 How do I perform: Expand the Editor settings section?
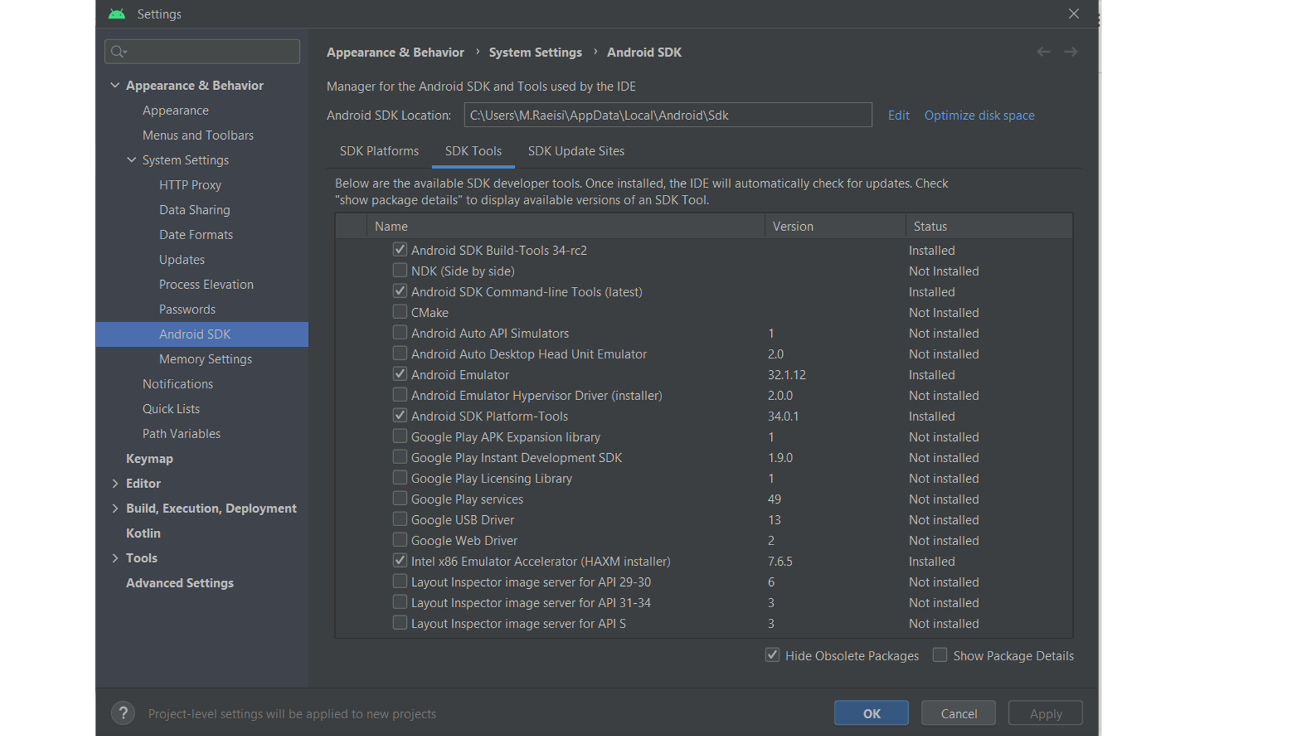[115, 483]
